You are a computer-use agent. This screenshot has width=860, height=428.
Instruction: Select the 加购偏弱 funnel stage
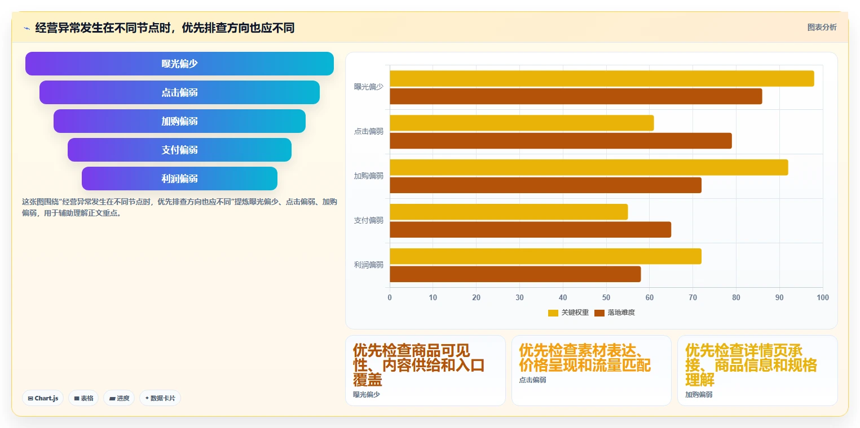(179, 121)
